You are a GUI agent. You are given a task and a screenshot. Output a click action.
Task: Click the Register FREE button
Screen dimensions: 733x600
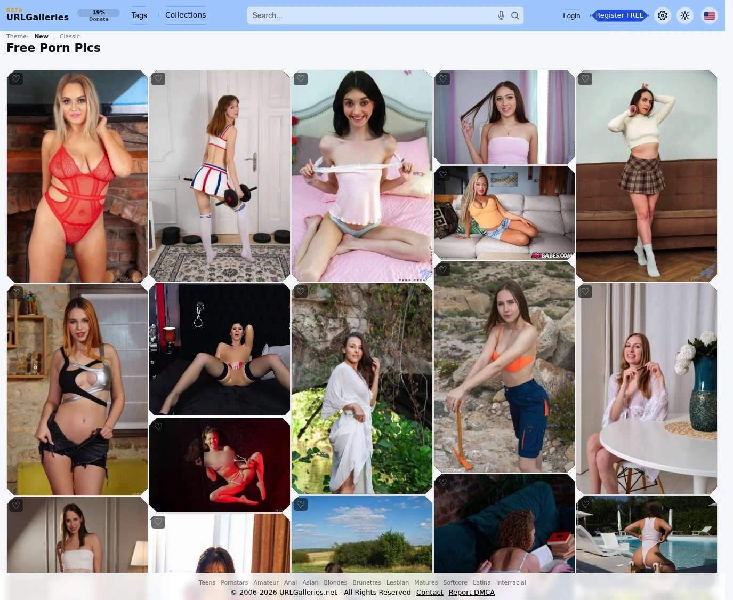click(x=619, y=15)
